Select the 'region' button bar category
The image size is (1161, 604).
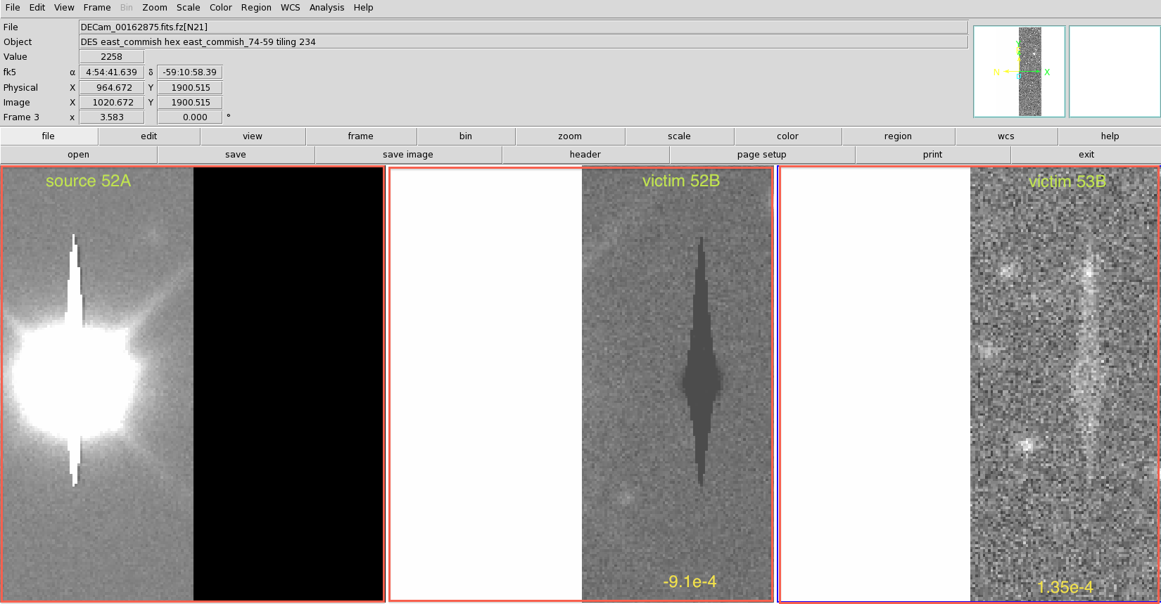coord(898,136)
